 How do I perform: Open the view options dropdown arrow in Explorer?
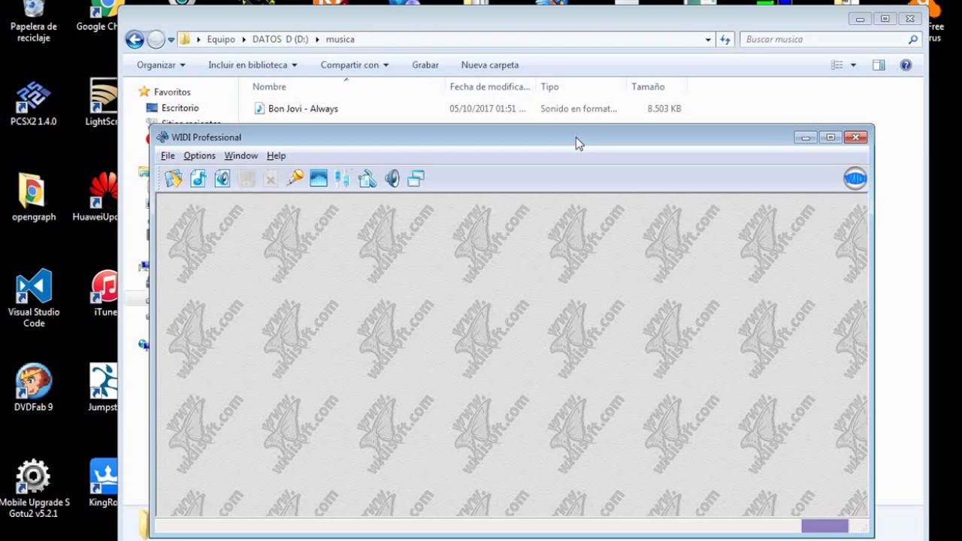click(x=853, y=65)
